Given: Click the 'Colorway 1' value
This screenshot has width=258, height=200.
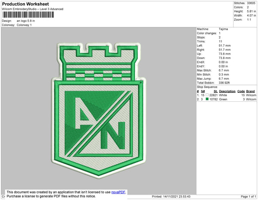Looking at the screenshot, I should (24, 25).
